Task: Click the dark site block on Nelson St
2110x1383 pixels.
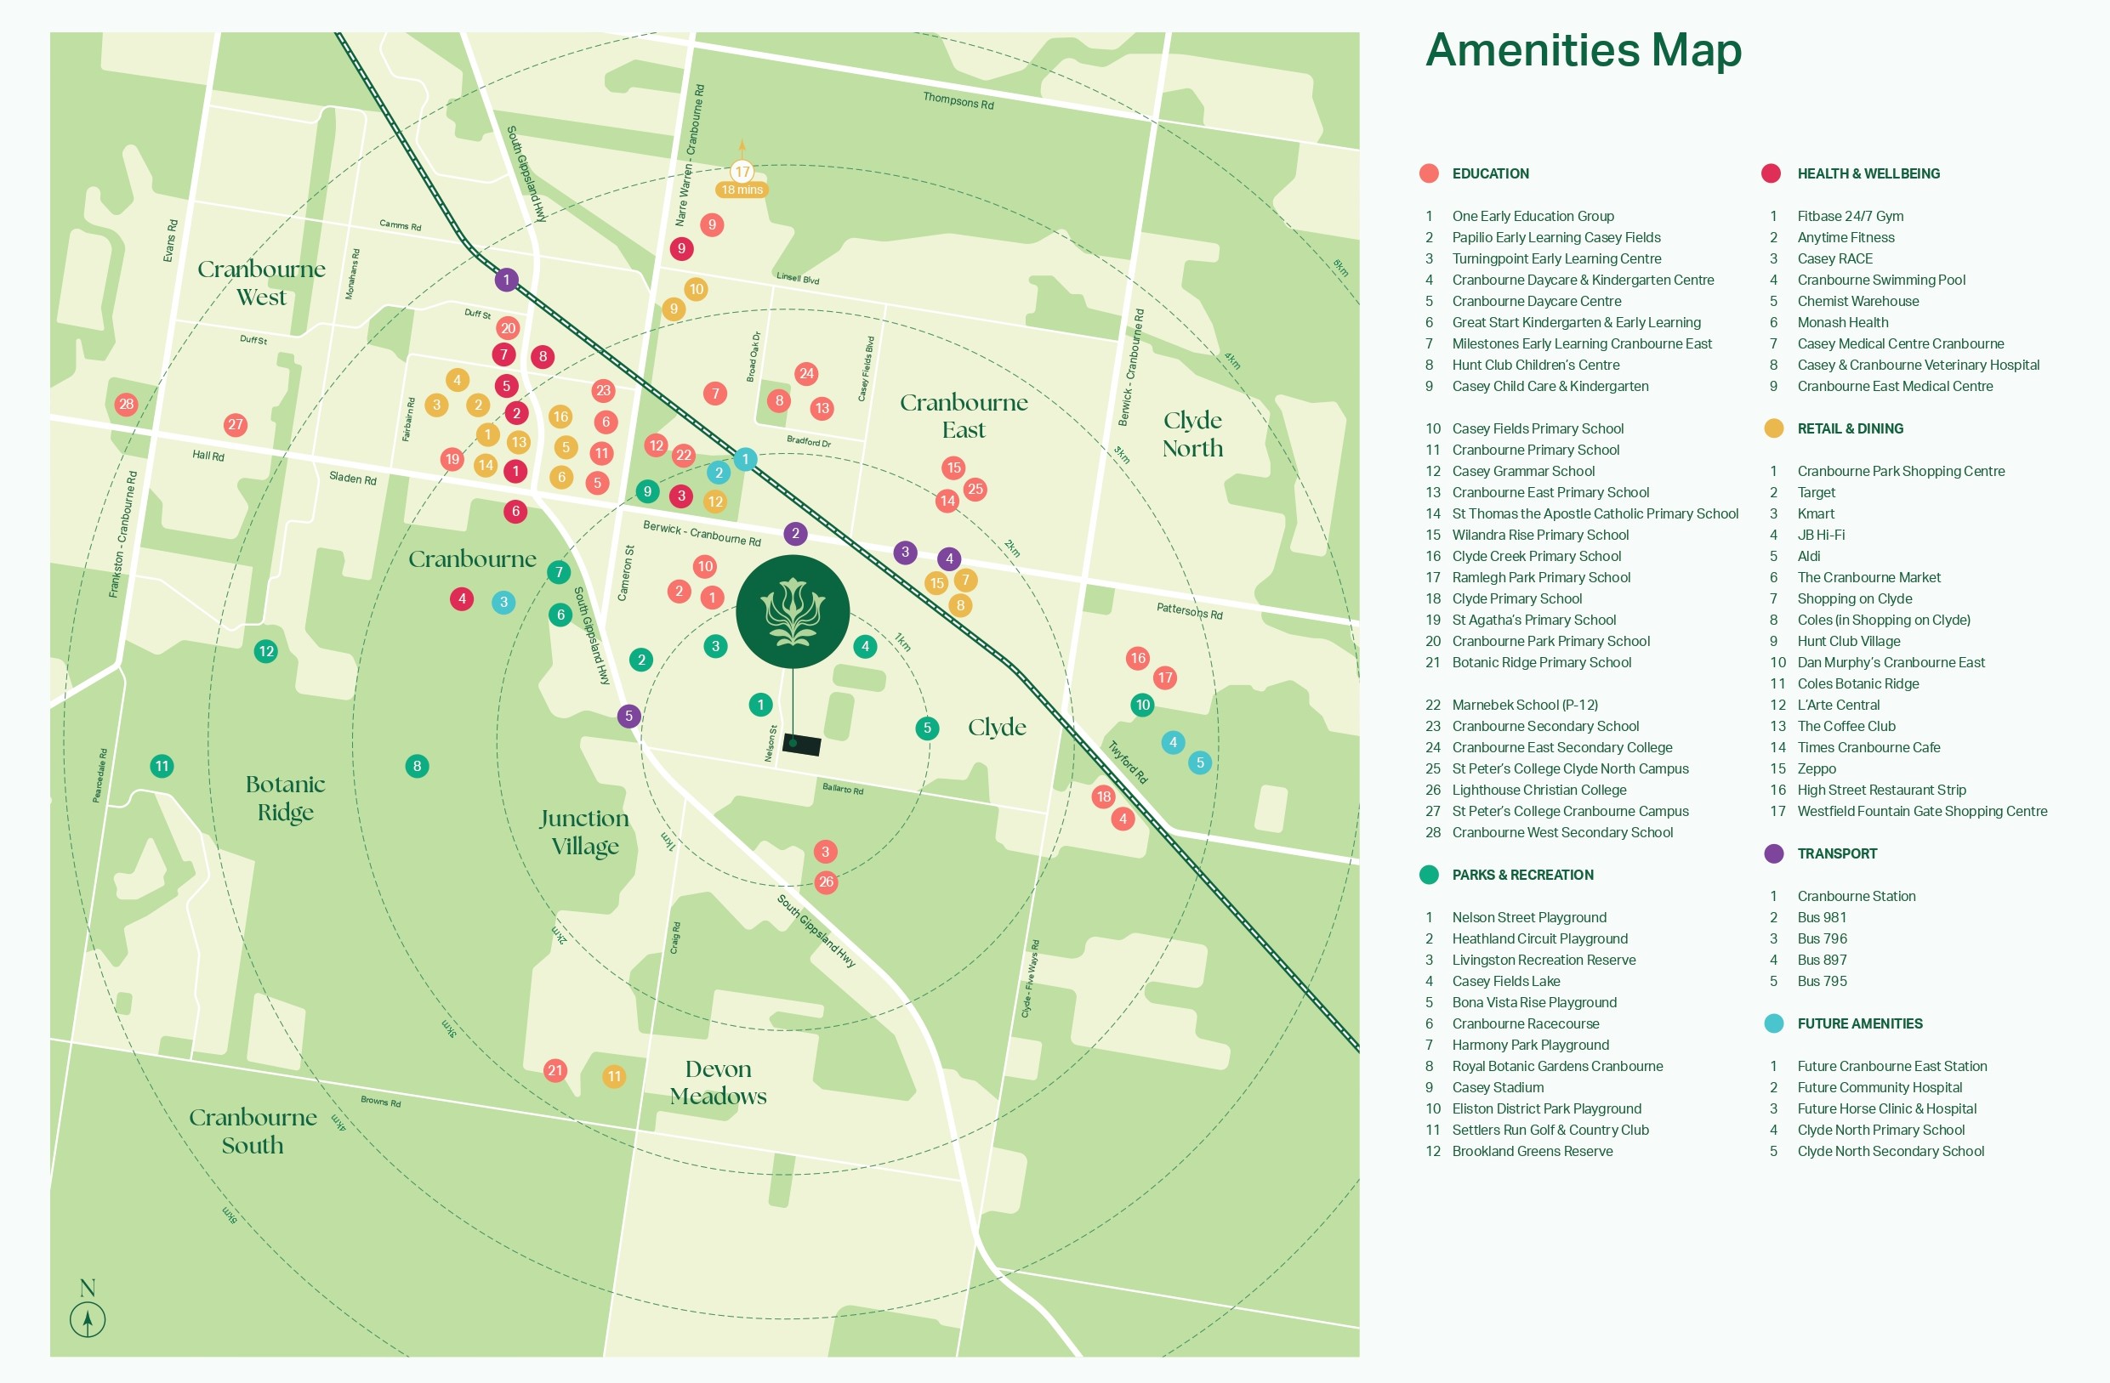Action: pyautogui.click(x=802, y=745)
